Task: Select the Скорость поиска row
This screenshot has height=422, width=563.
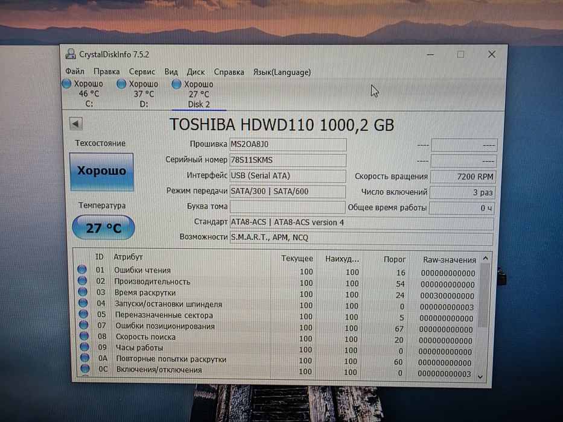Action: [276, 338]
